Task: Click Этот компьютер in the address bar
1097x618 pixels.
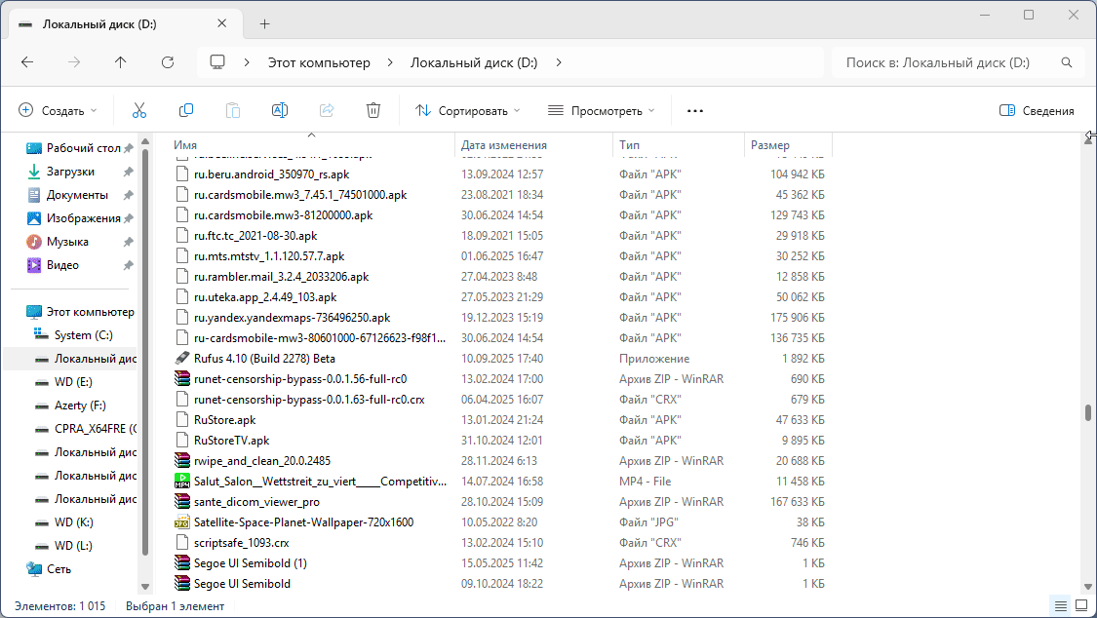Action: 319,62
